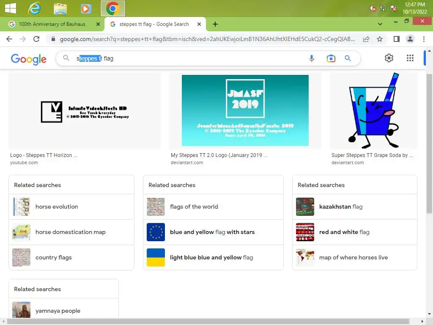Click the Action Center flag icon
The image size is (433, 325).
pyautogui.click(x=393, y=8)
